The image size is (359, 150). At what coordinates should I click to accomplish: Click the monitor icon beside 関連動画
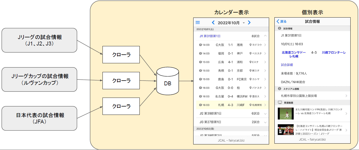[x=280, y=103]
